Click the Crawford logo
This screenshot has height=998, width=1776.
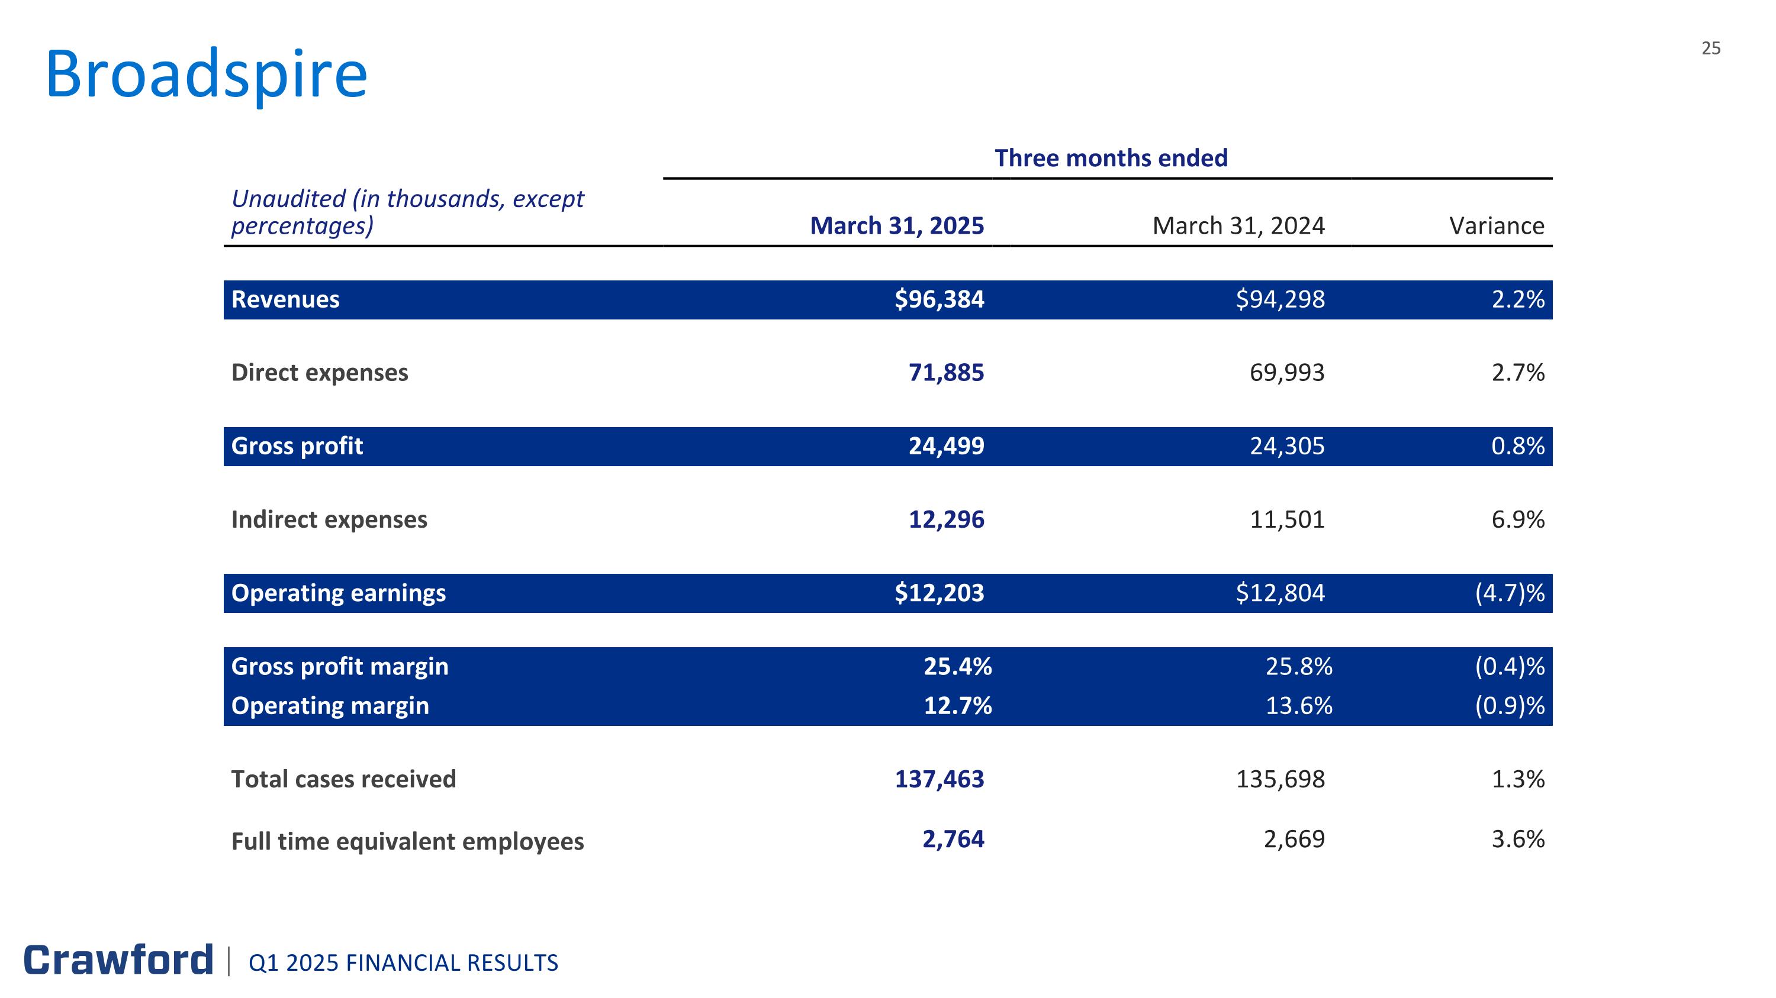pyautogui.click(x=118, y=960)
